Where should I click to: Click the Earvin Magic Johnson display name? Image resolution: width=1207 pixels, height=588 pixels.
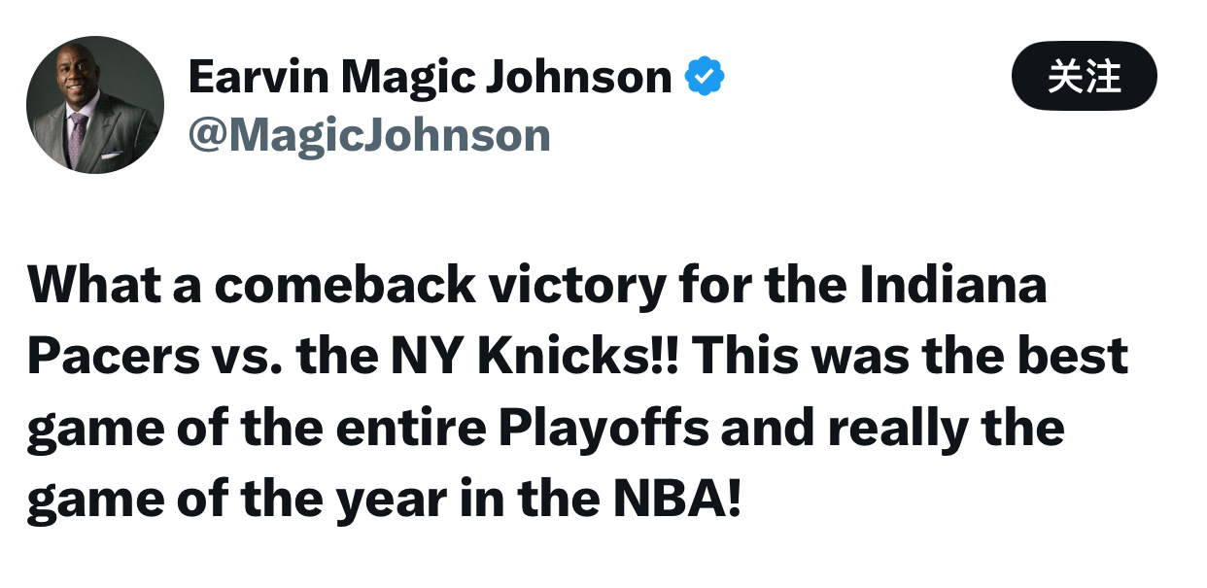click(x=430, y=77)
